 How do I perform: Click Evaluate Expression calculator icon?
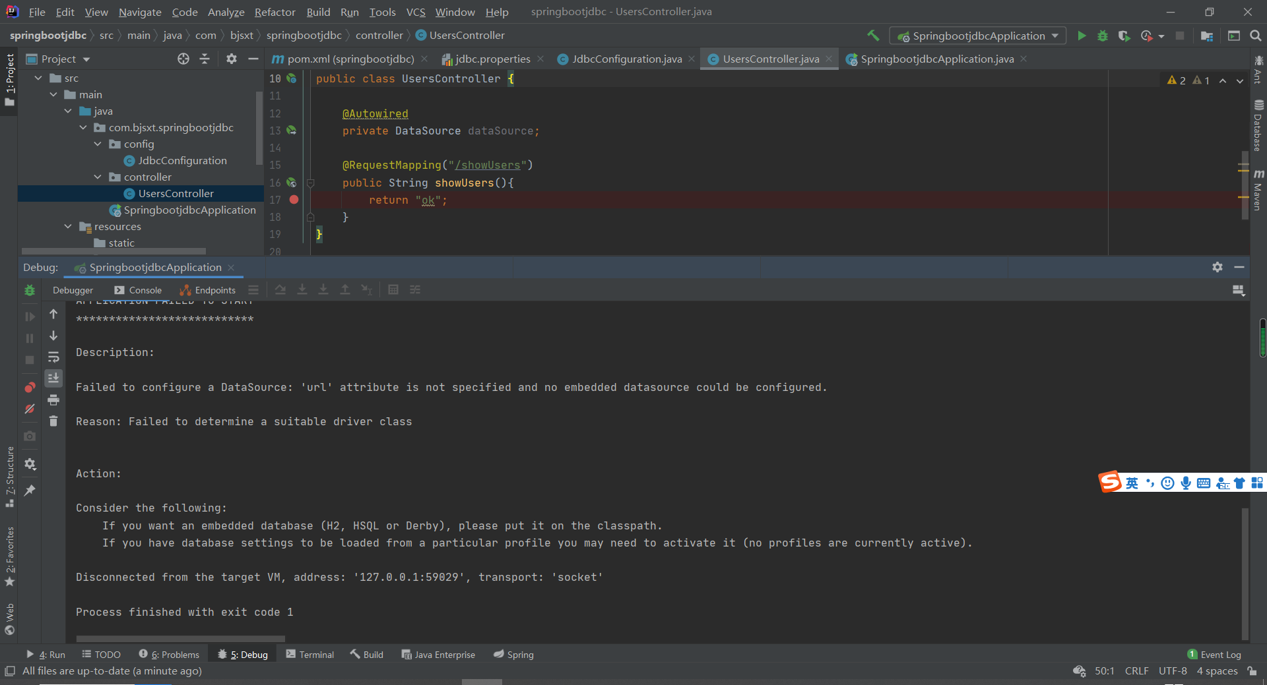pos(393,289)
